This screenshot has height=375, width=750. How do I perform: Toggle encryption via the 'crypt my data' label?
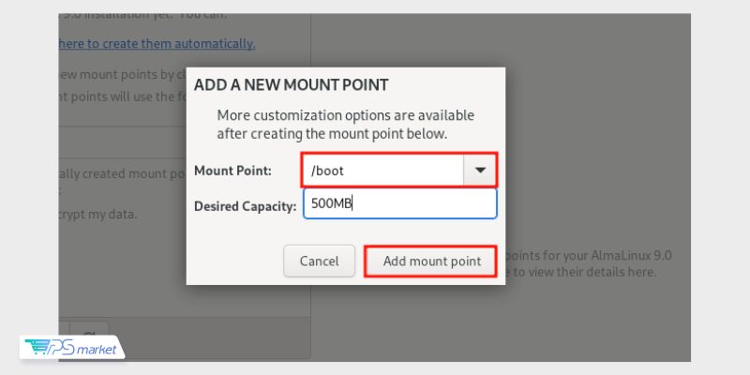98,215
